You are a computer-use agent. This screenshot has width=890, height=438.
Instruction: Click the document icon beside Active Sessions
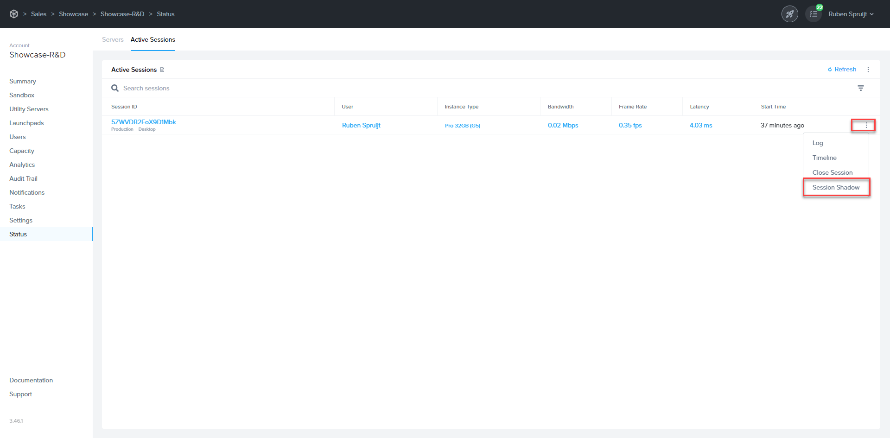click(162, 70)
